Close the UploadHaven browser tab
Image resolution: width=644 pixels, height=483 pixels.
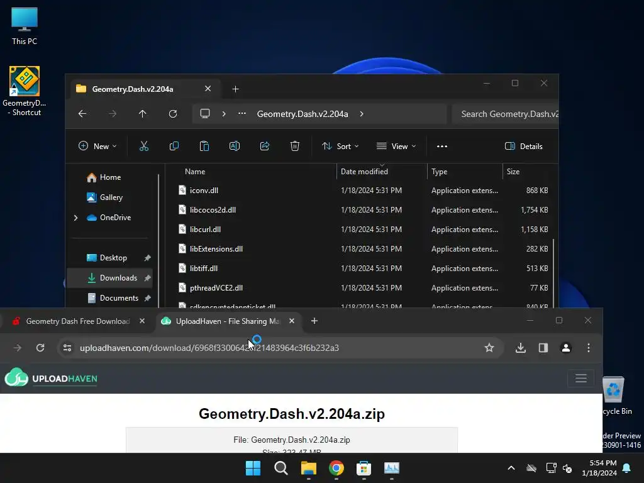coord(292,321)
